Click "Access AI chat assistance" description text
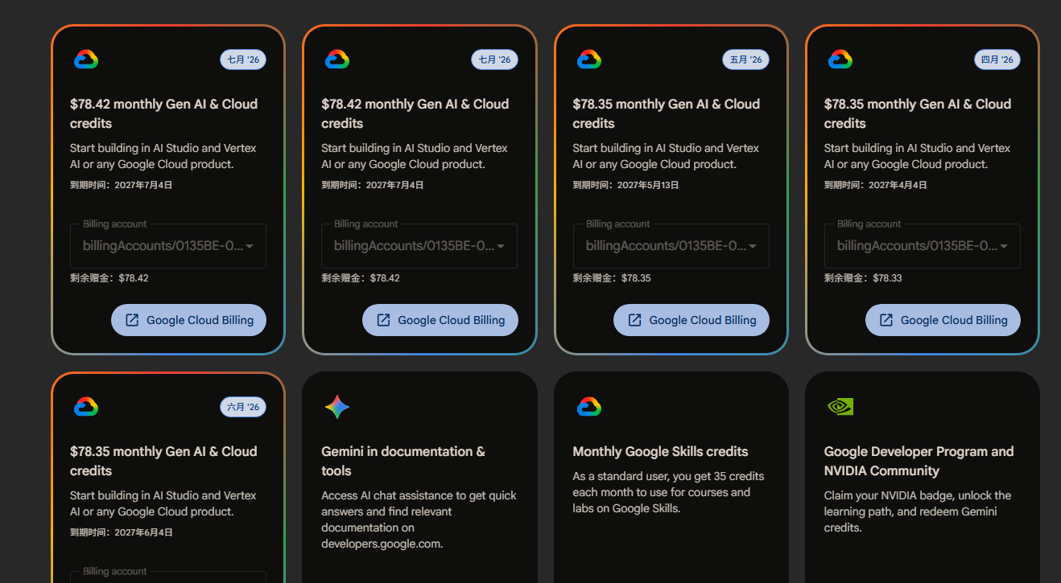1061x583 pixels. pos(419,519)
